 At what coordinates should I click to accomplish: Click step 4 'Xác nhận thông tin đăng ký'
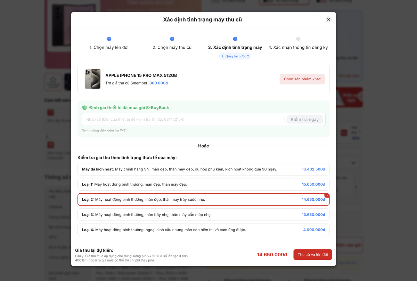pyautogui.click(x=298, y=47)
